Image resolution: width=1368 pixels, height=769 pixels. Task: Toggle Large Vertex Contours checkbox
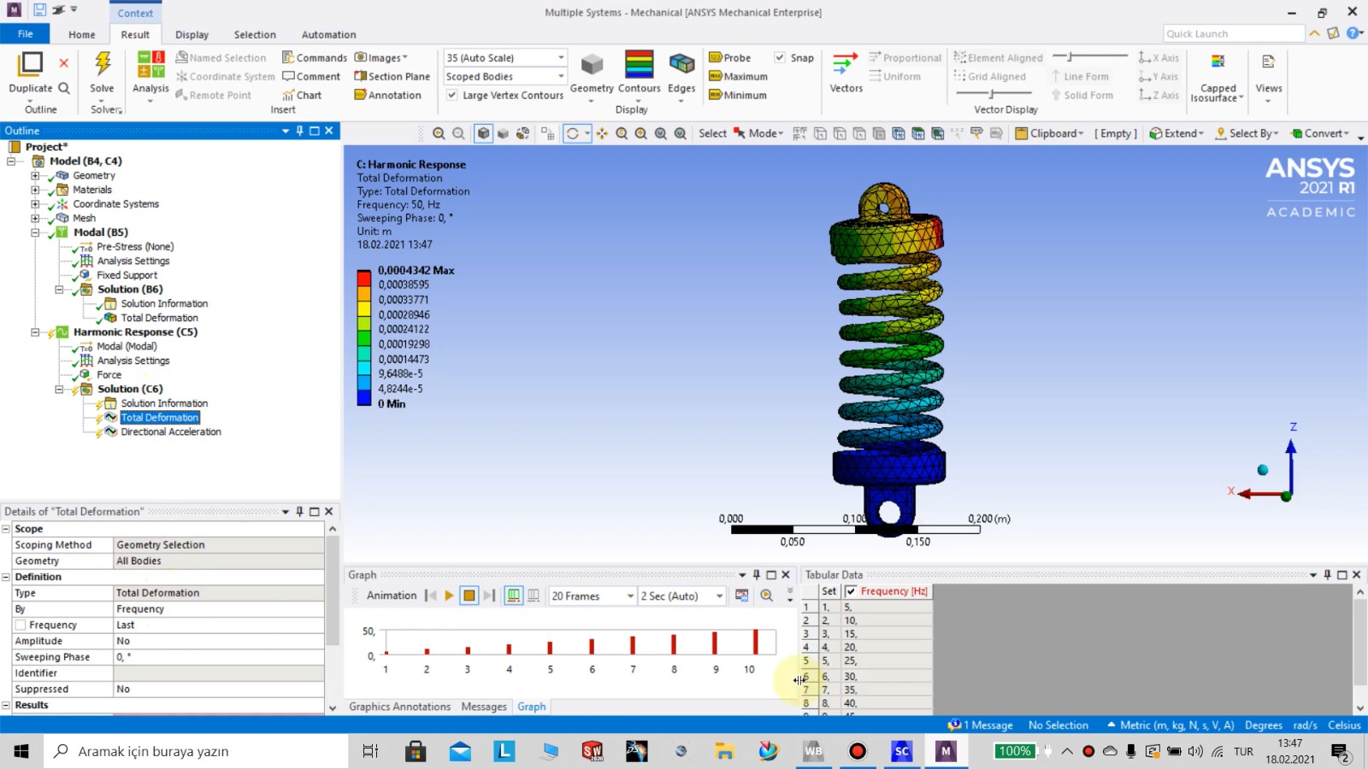click(x=451, y=95)
